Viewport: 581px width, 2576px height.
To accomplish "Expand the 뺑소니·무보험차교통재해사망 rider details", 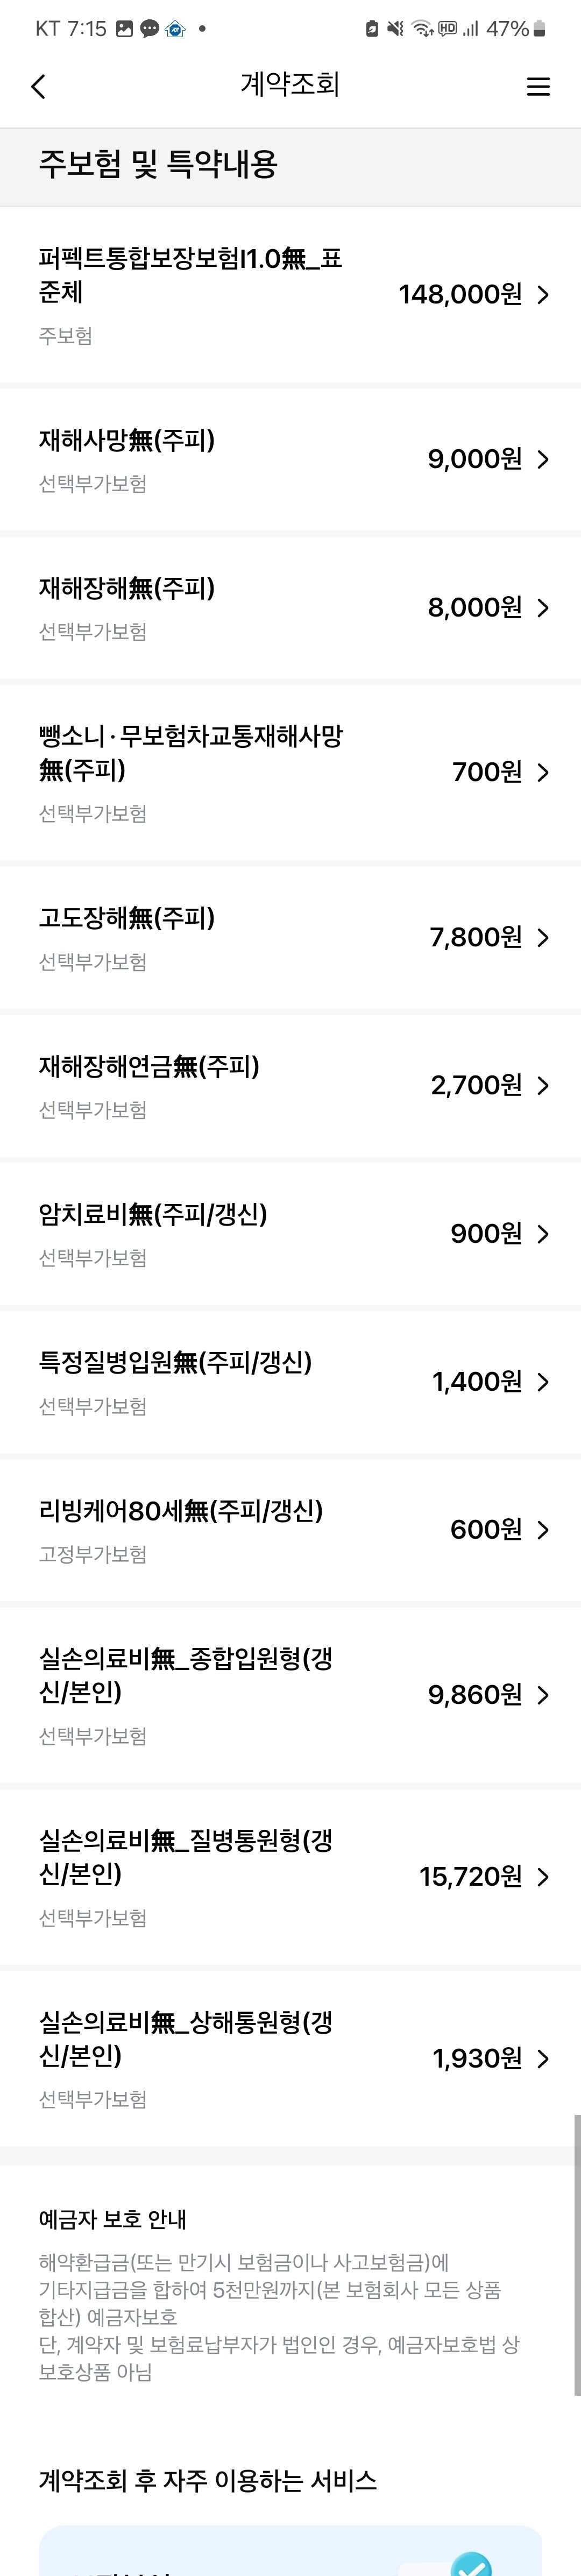I will (x=544, y=772).
